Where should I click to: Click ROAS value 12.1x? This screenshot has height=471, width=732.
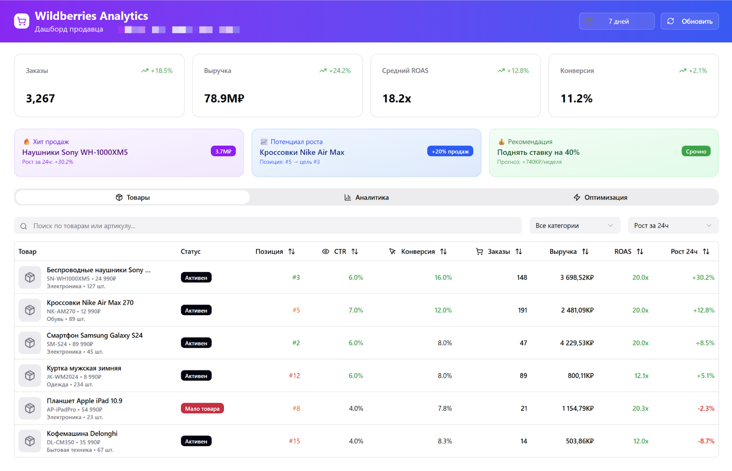[641, 375]
